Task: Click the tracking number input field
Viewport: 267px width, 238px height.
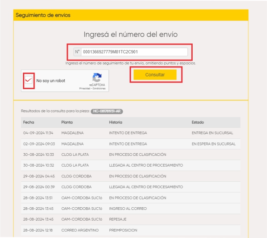Action: (x=134, y=52)
